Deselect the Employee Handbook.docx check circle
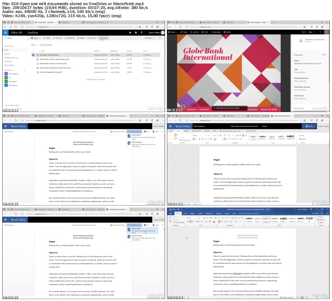The width and height of the screenshot is (332, 301). coord(33,55)
